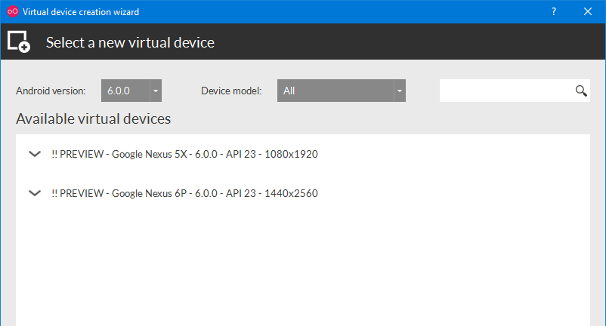Open help with the question mark button

click(x=554, y=11)
